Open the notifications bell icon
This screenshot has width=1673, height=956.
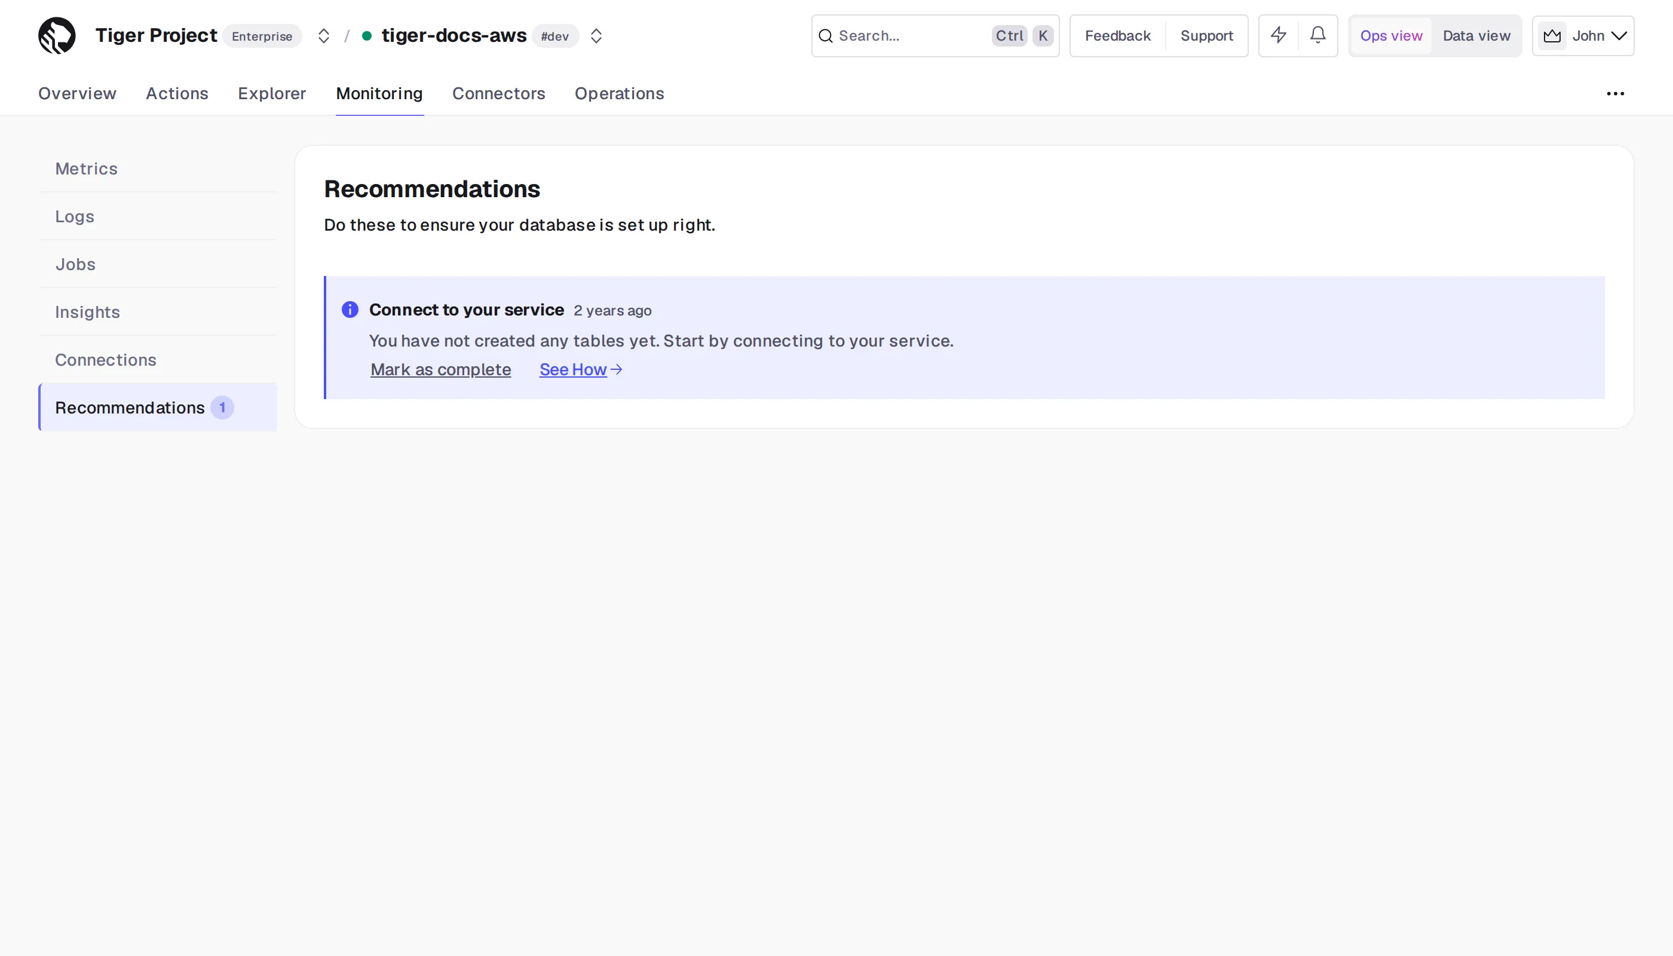1317,35
